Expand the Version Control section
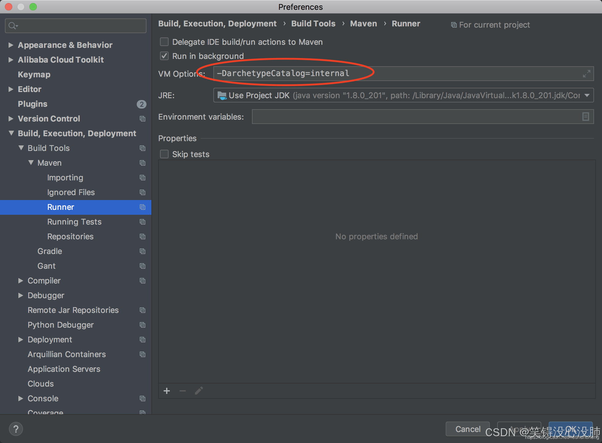The height and width of the screenshot is (443, 602). point(11,119)
